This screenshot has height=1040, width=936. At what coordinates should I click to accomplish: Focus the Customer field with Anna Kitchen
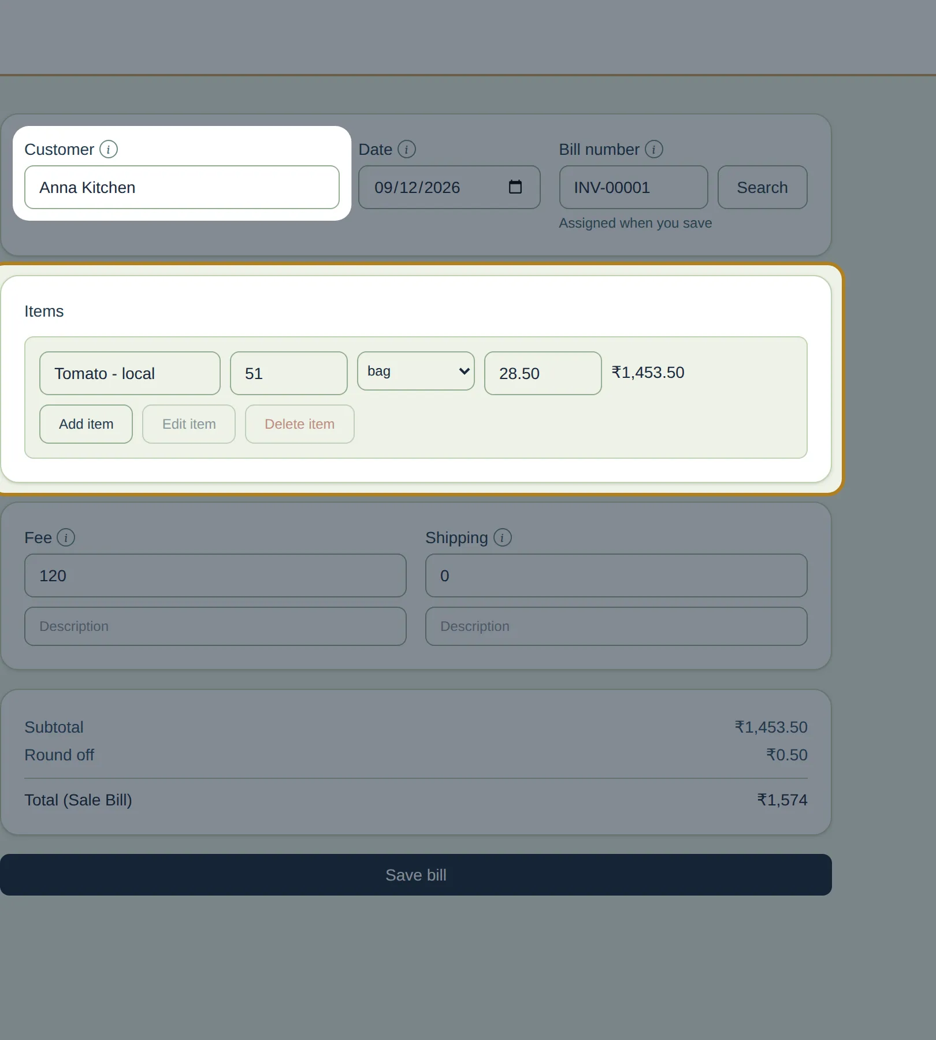pos(182,187)
